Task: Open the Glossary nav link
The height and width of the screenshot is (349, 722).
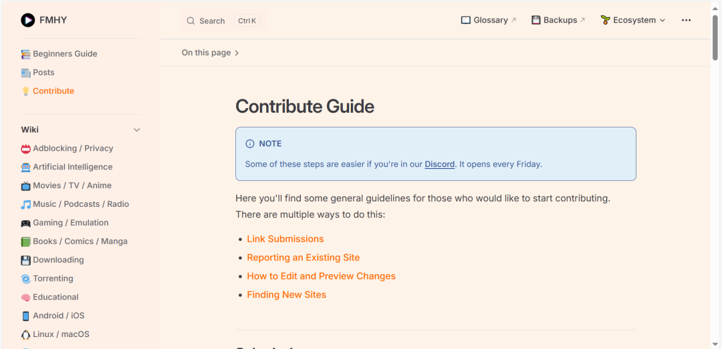Action: [x=489, y=20]
